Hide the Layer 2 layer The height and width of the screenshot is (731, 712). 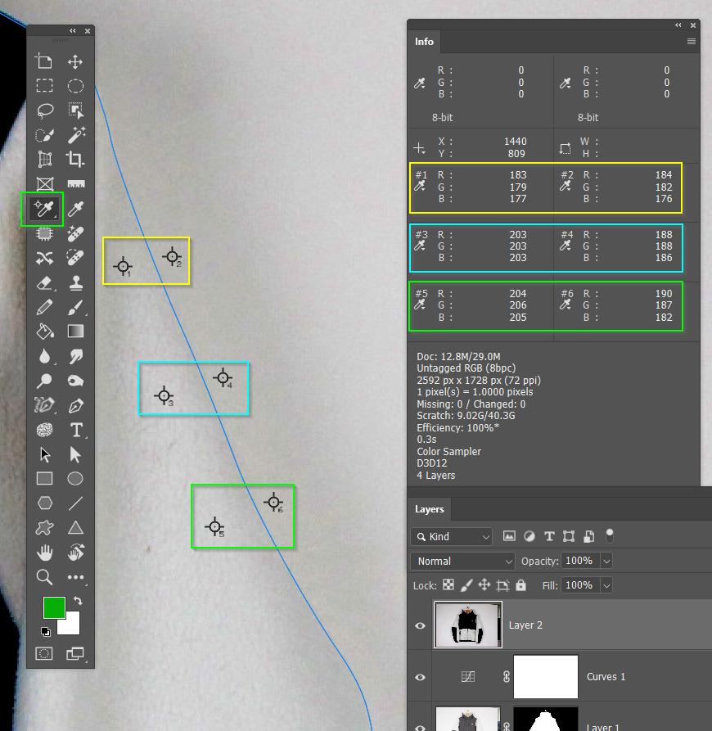click(x=419, y=625)
